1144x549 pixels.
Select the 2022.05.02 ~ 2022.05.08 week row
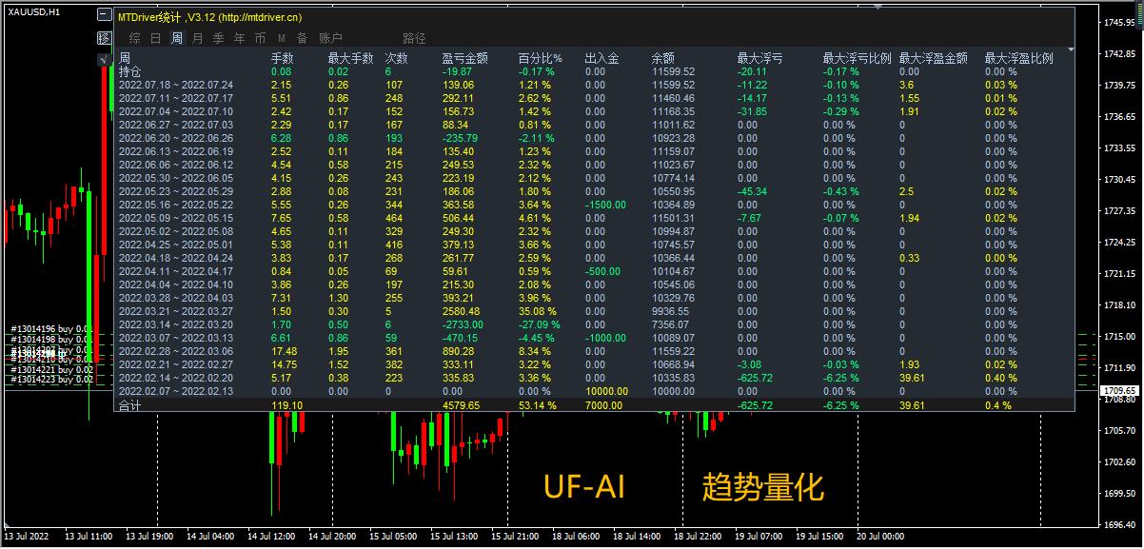point(594,231)
